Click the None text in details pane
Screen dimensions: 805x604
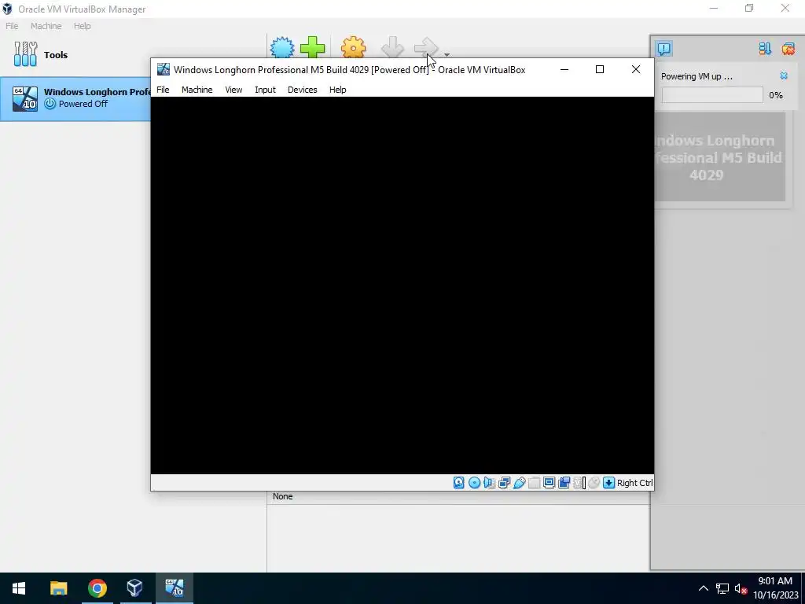pyautogui.click(x=282, y=496)
